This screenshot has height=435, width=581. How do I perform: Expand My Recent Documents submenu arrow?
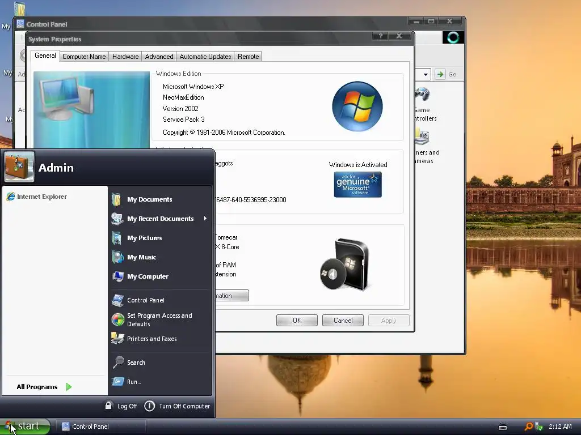205,219
